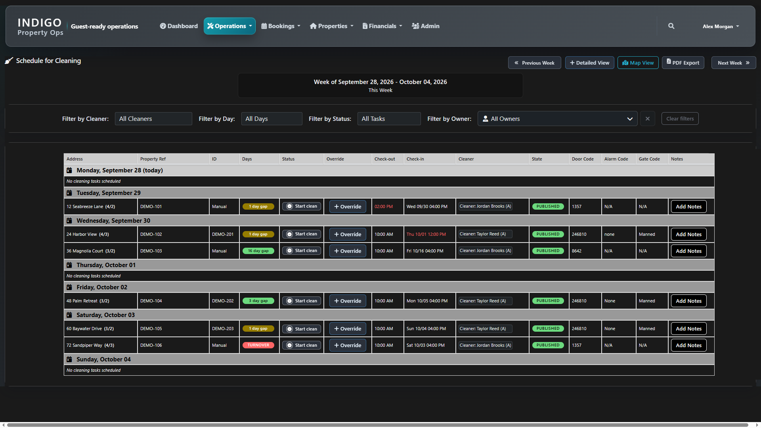761x428 pixels.
Task: Go to Previous Week
Action: 534,63
